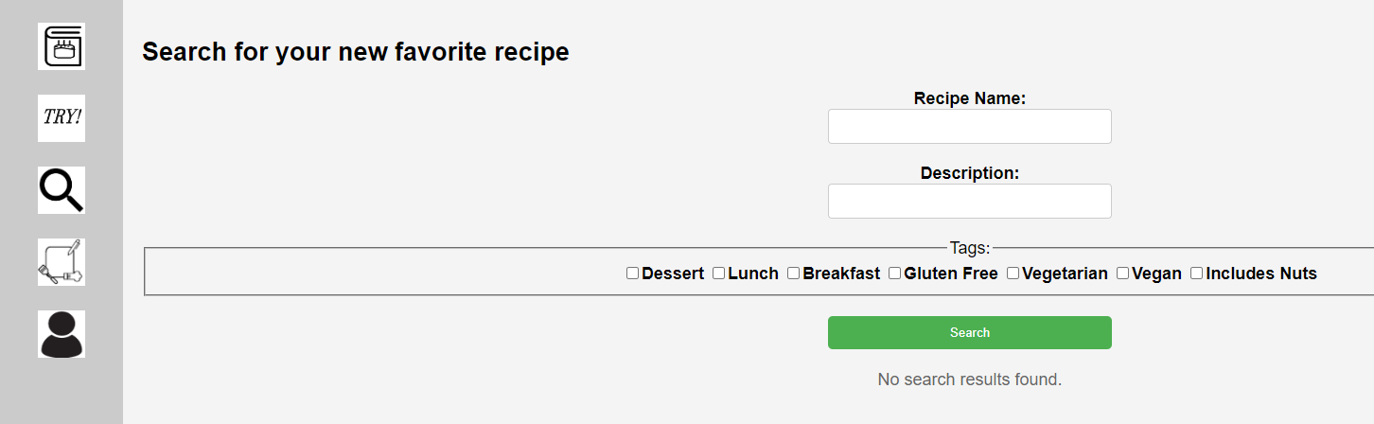The width and height of the screenshot is (1374, 424).
Task: Click the Vegetarian label text
Action: click(1065, 274)
